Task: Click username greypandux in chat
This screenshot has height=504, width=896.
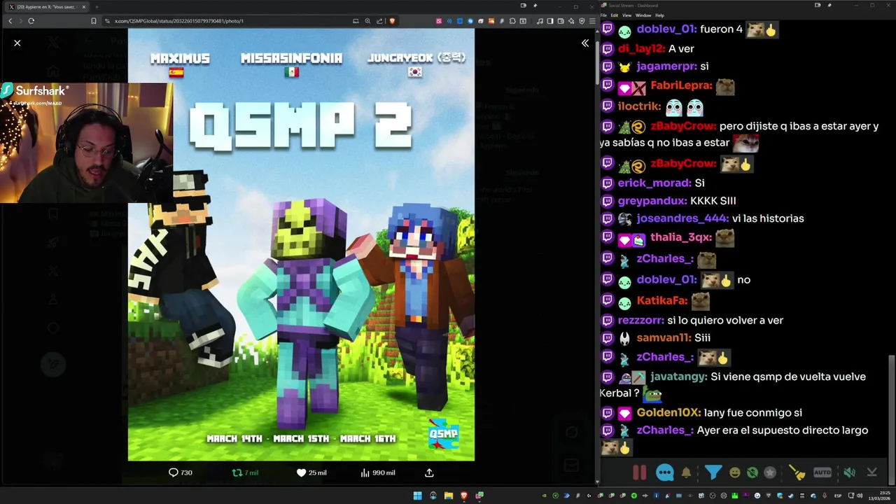Action: pyautogui.click(x=652, y=201)
